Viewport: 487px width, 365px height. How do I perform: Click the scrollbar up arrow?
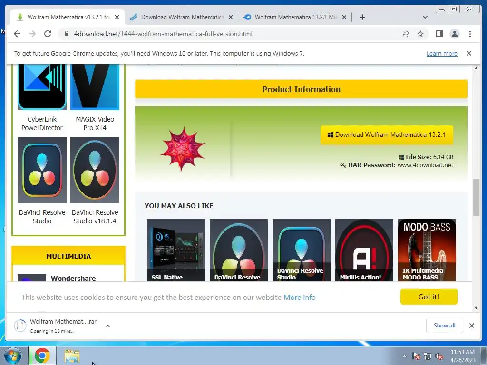point(476,68)
